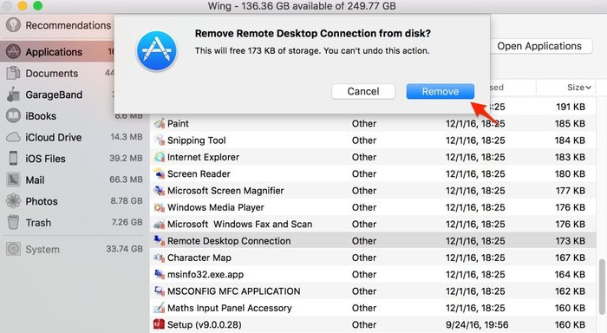The image size is (607, 333).
Task: Click the Paint app icon
Action: pos(159,123)
